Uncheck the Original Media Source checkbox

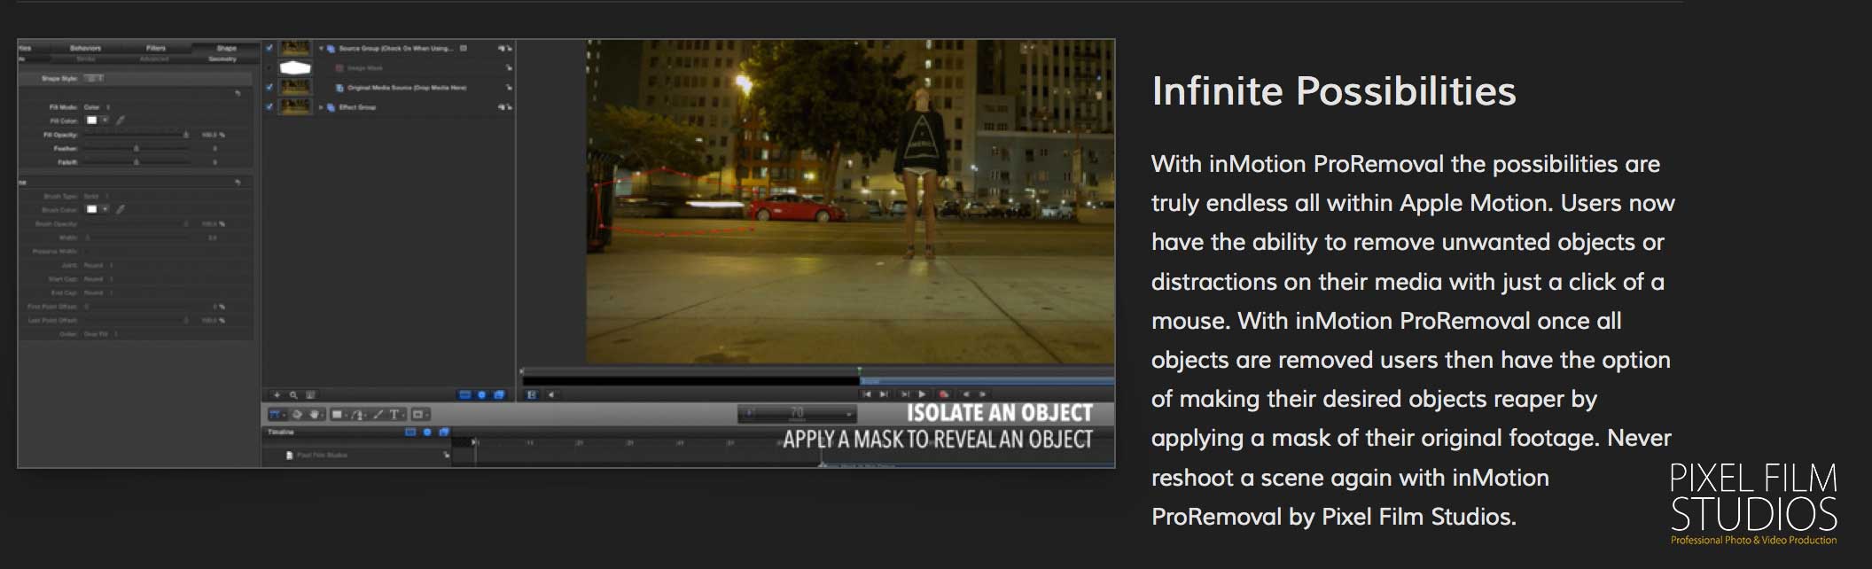pyautogui.click(x=270, y=88)
